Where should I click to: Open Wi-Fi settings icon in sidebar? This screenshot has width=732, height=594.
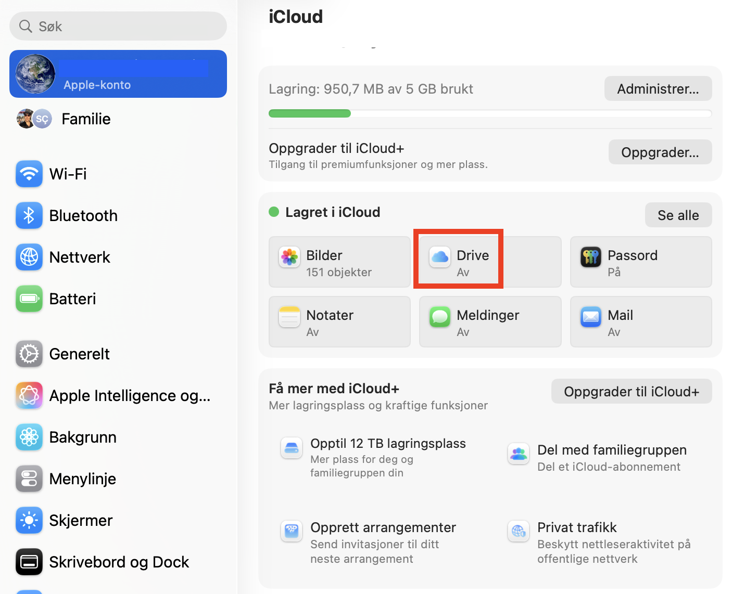point(29,174)
